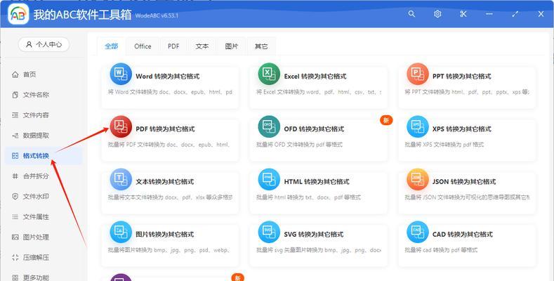
Task: Click the grid icon beside 更多功能
Action: tap(15, 277)
